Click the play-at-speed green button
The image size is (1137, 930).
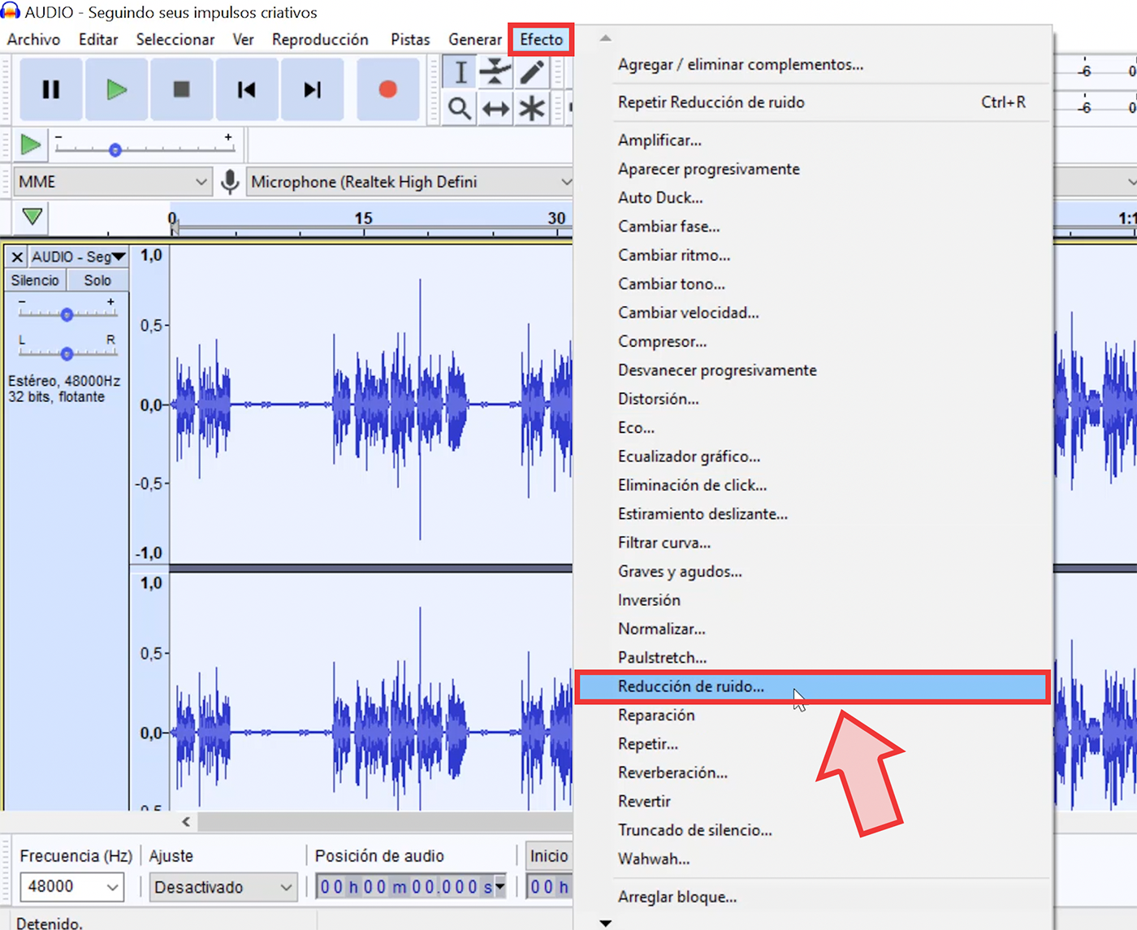click(x=31, y=145)
